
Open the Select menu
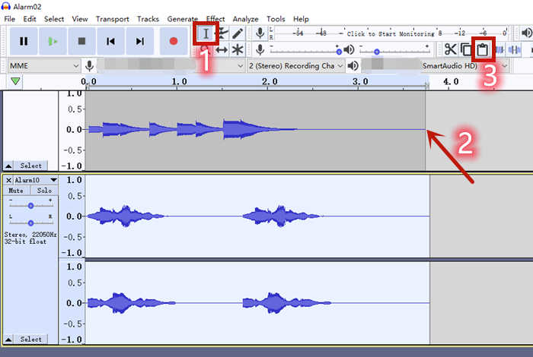click(54, 19)
